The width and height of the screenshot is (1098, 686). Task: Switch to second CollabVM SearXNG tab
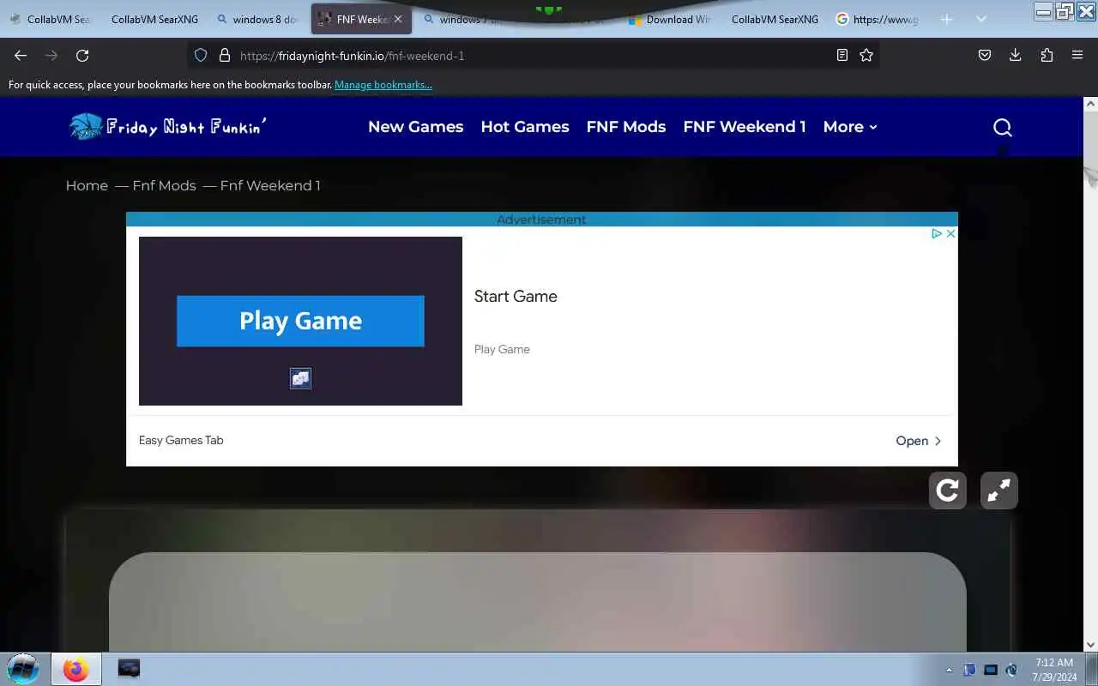point(154,19)
